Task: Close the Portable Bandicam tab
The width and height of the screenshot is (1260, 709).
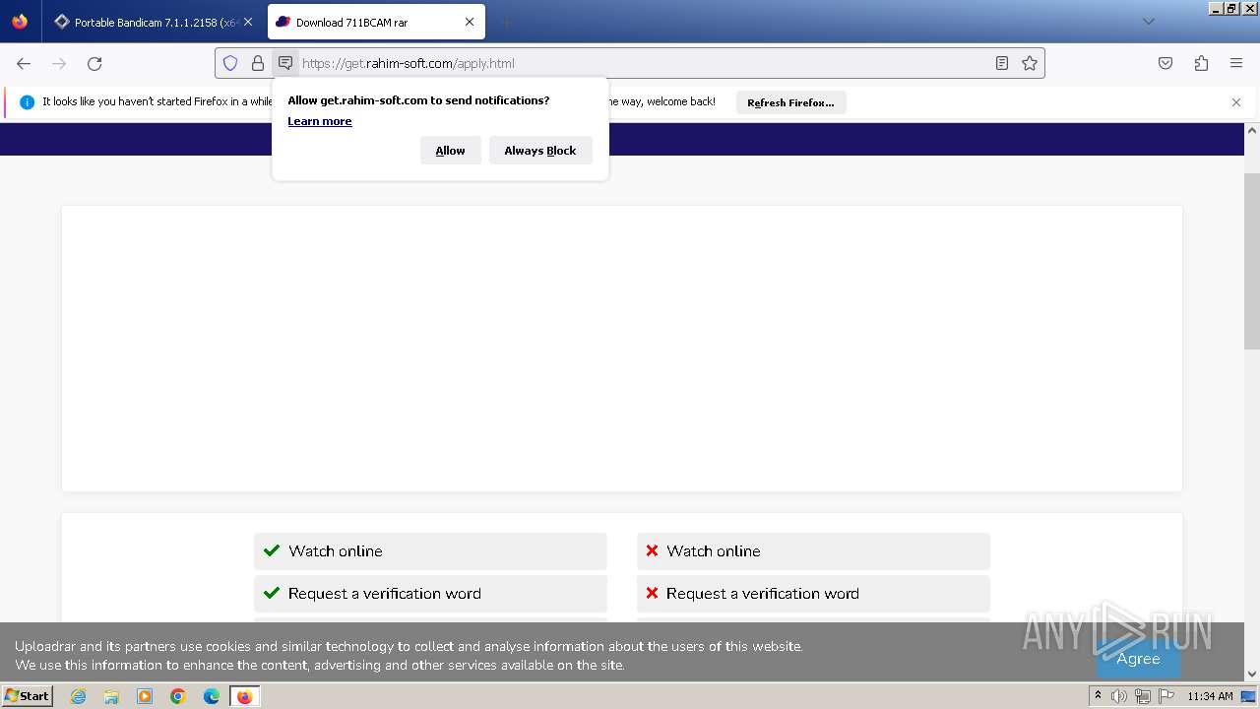Action: pos(248,22)
